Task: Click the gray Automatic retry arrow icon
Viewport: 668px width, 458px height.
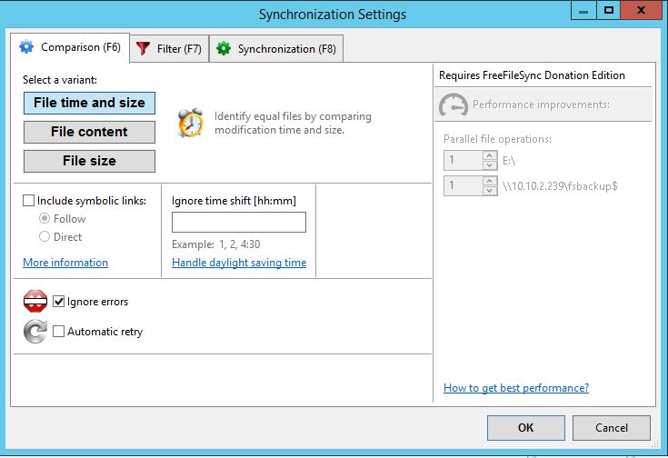Action: [35, 332]
